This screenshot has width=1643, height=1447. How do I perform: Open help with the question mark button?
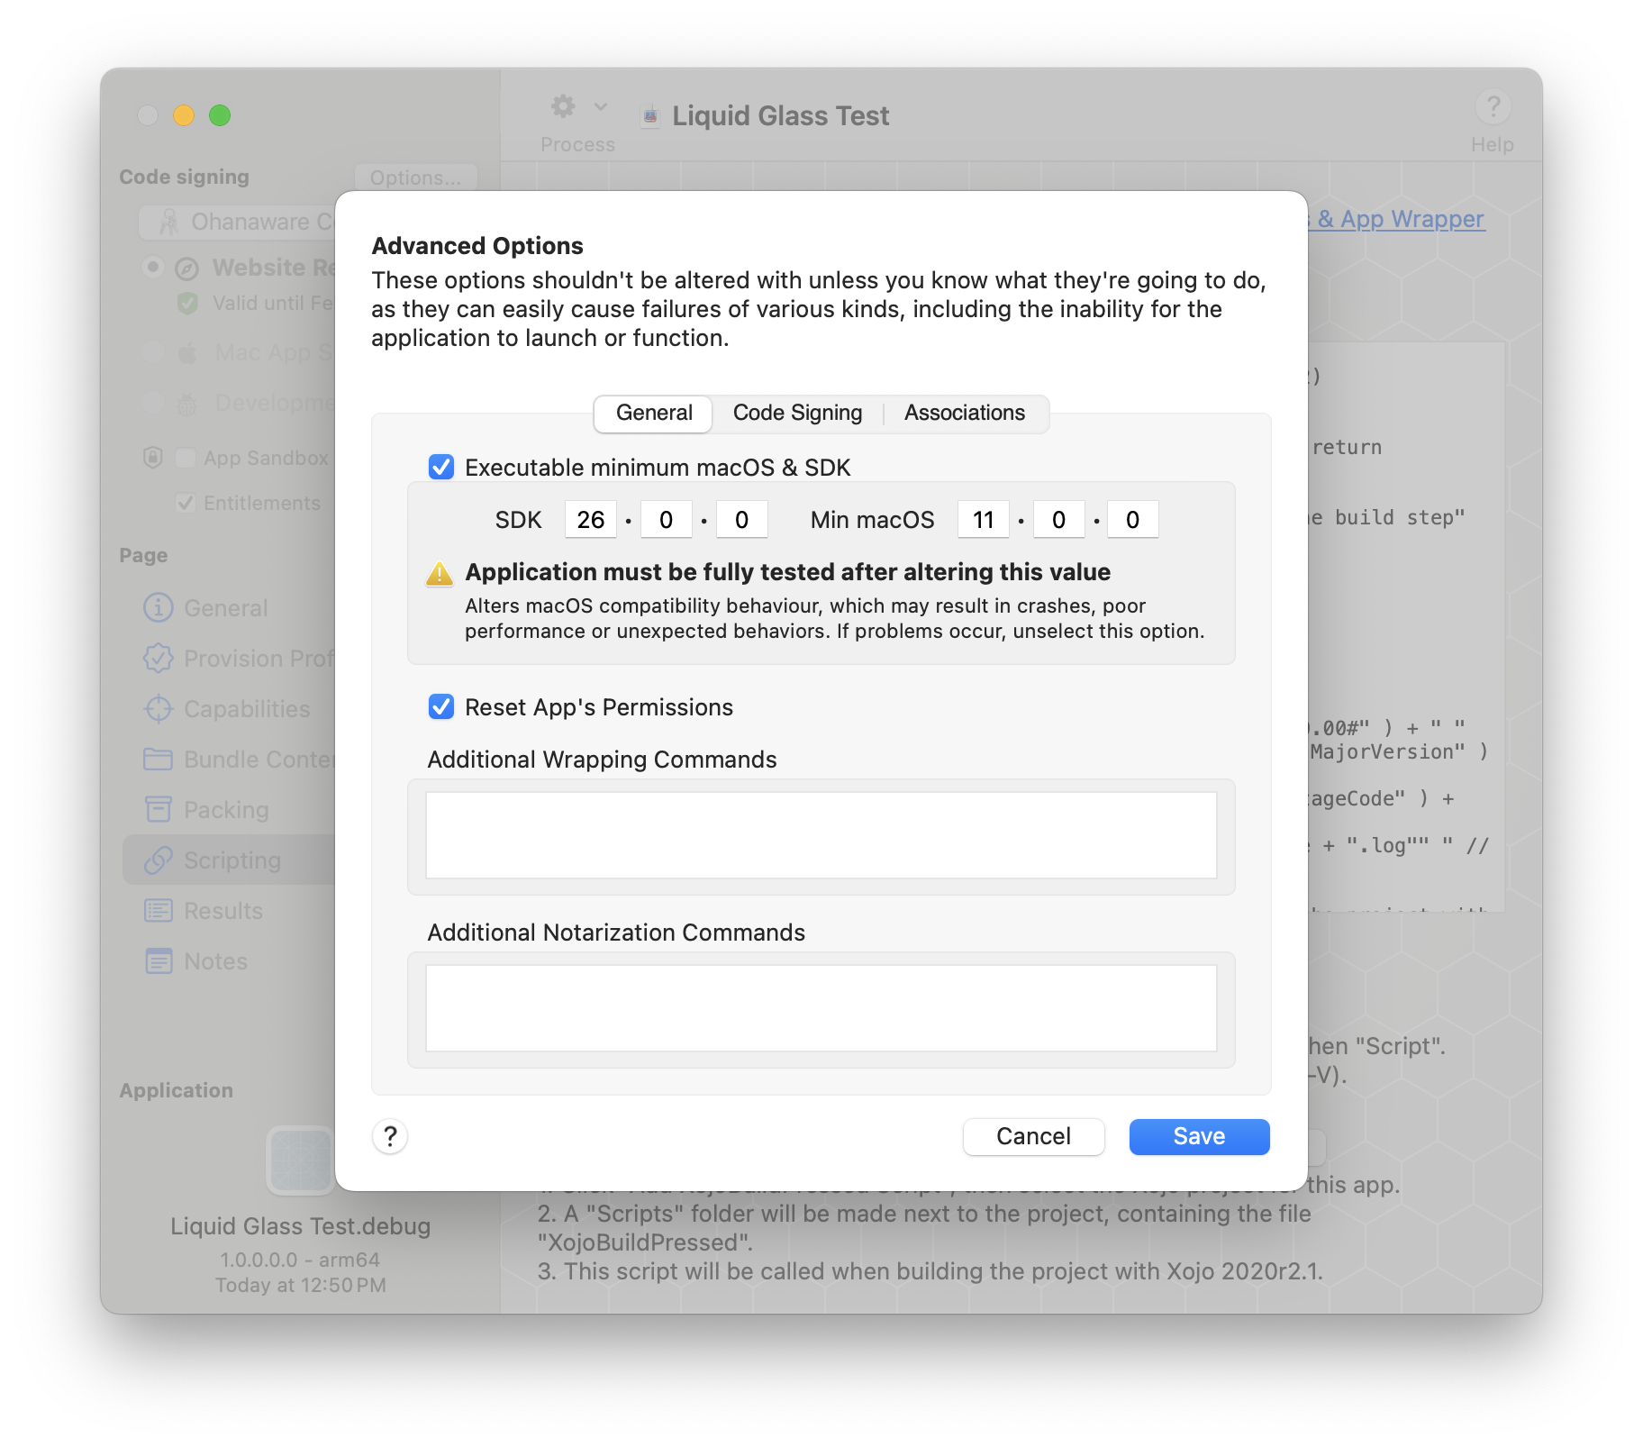pyautogui.click(x=390, y=1136)
